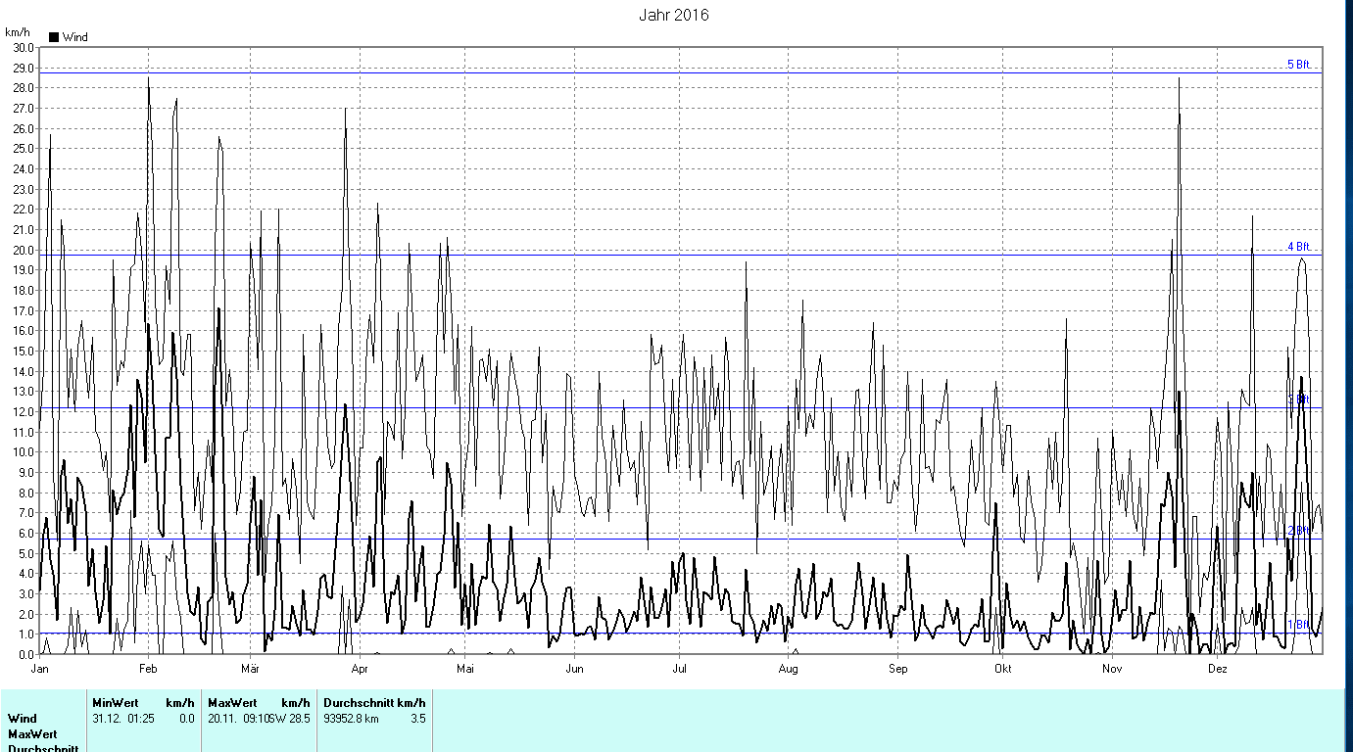Click the Feb month label on the x-axis

[x=148, y=670]
